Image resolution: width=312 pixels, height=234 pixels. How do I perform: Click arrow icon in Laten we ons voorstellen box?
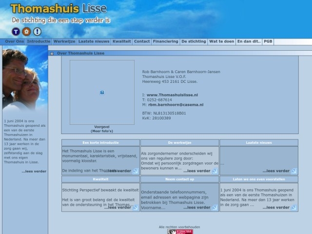click(x=294, y=208)
